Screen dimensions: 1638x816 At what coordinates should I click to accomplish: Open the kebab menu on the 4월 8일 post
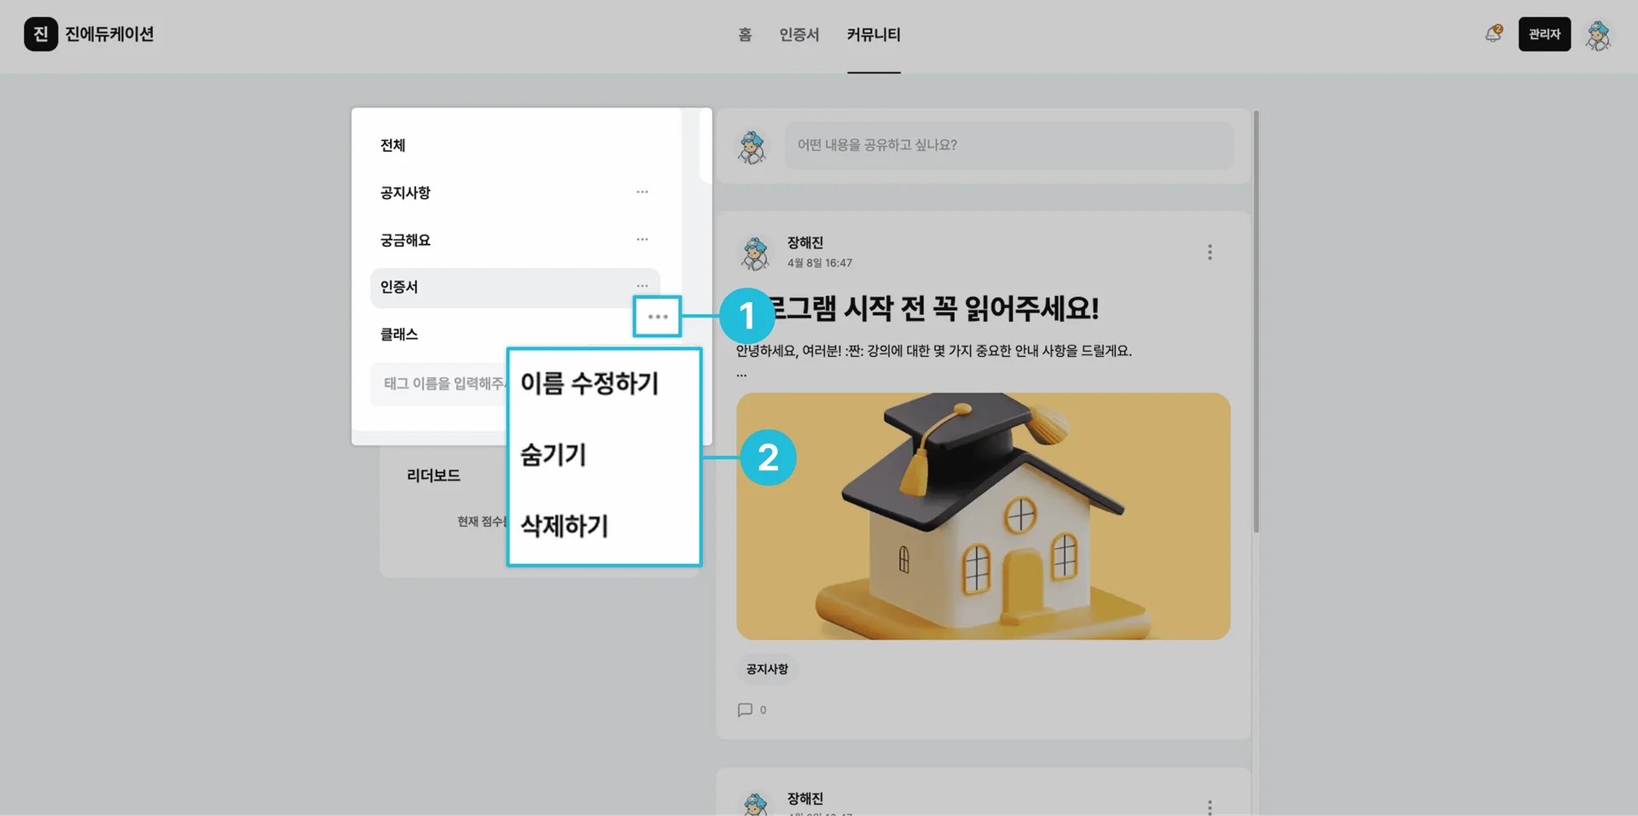coord(1210,252)
